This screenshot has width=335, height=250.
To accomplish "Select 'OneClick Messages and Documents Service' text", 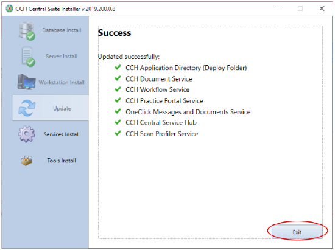I will (x=188, y=112).
